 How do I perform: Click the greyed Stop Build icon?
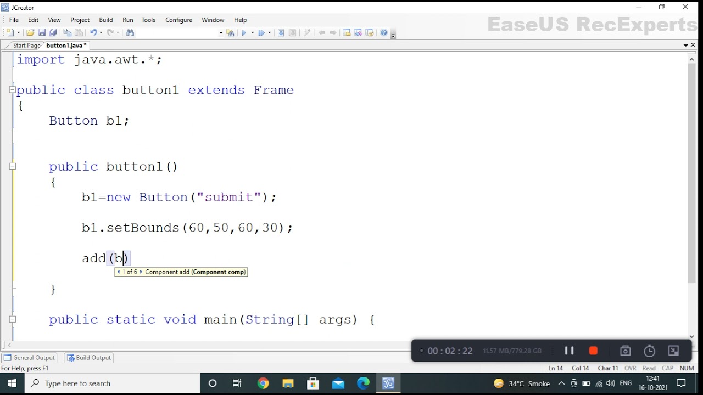pyautogui.click(x=293, y=33)
